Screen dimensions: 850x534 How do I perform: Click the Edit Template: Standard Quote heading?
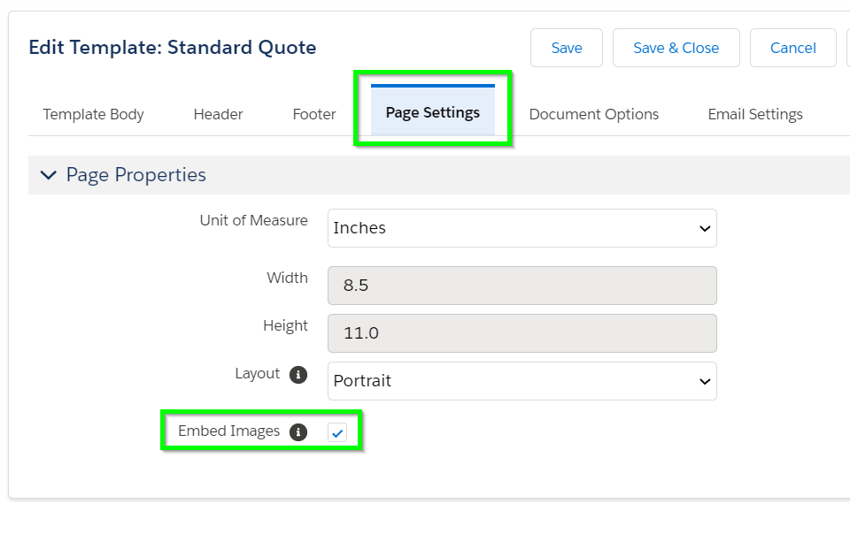(x=173, y=47)
